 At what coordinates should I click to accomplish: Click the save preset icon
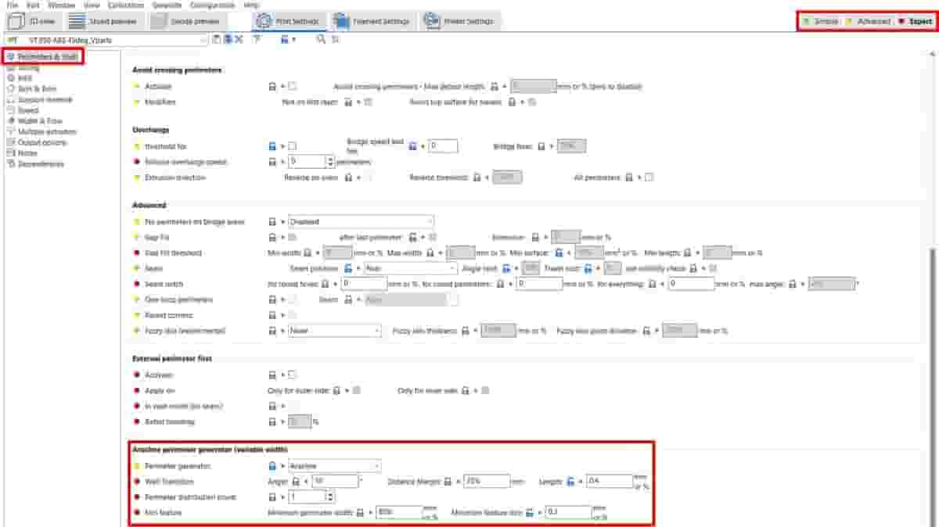(x=217, y=39)
